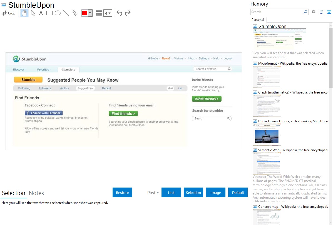The height and width of the screenshot is (225, 333).
Task: Undo the last annotation
Action: point(119,13)
